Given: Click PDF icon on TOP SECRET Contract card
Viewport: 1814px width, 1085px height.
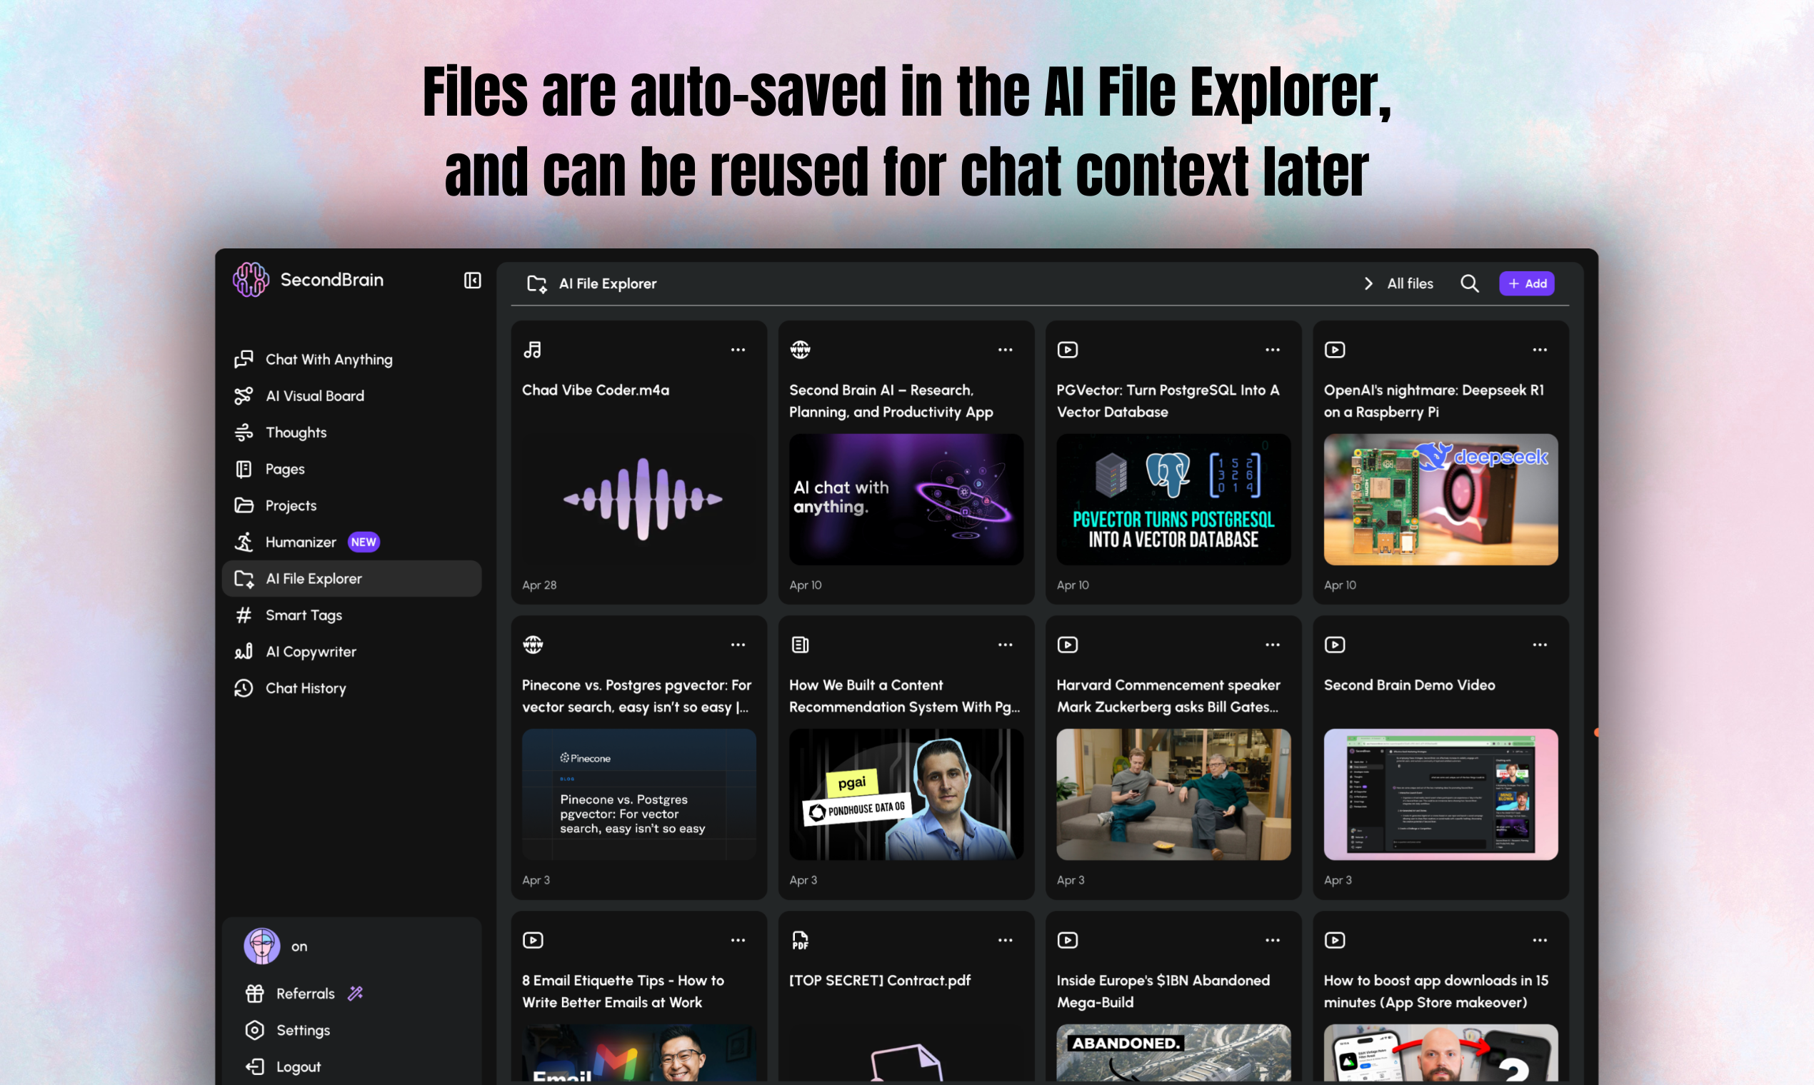Looking at the screenshot, I should (x=800, y=940).
